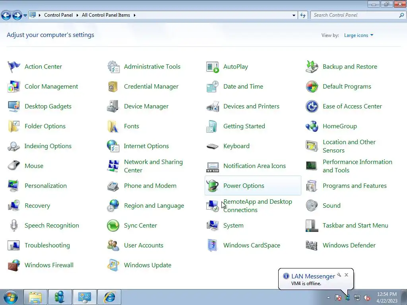Screen dimensions: 407x305
Task: Open the Internet Options globe icon
Action: point(113,146)
